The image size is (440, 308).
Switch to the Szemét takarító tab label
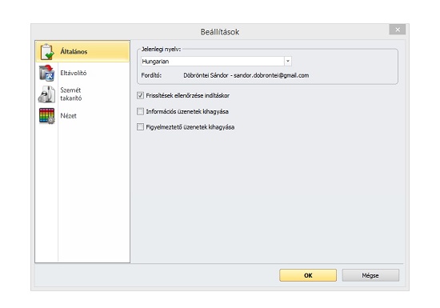pos(71,94)
